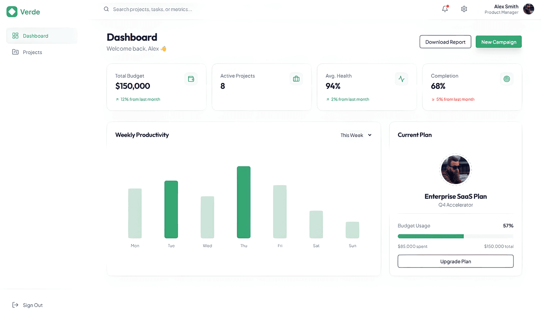The width and height of the screenshot is (541, 320).
Task: Click the pulse icon on Avg. Health card
Action: point(401,79)
